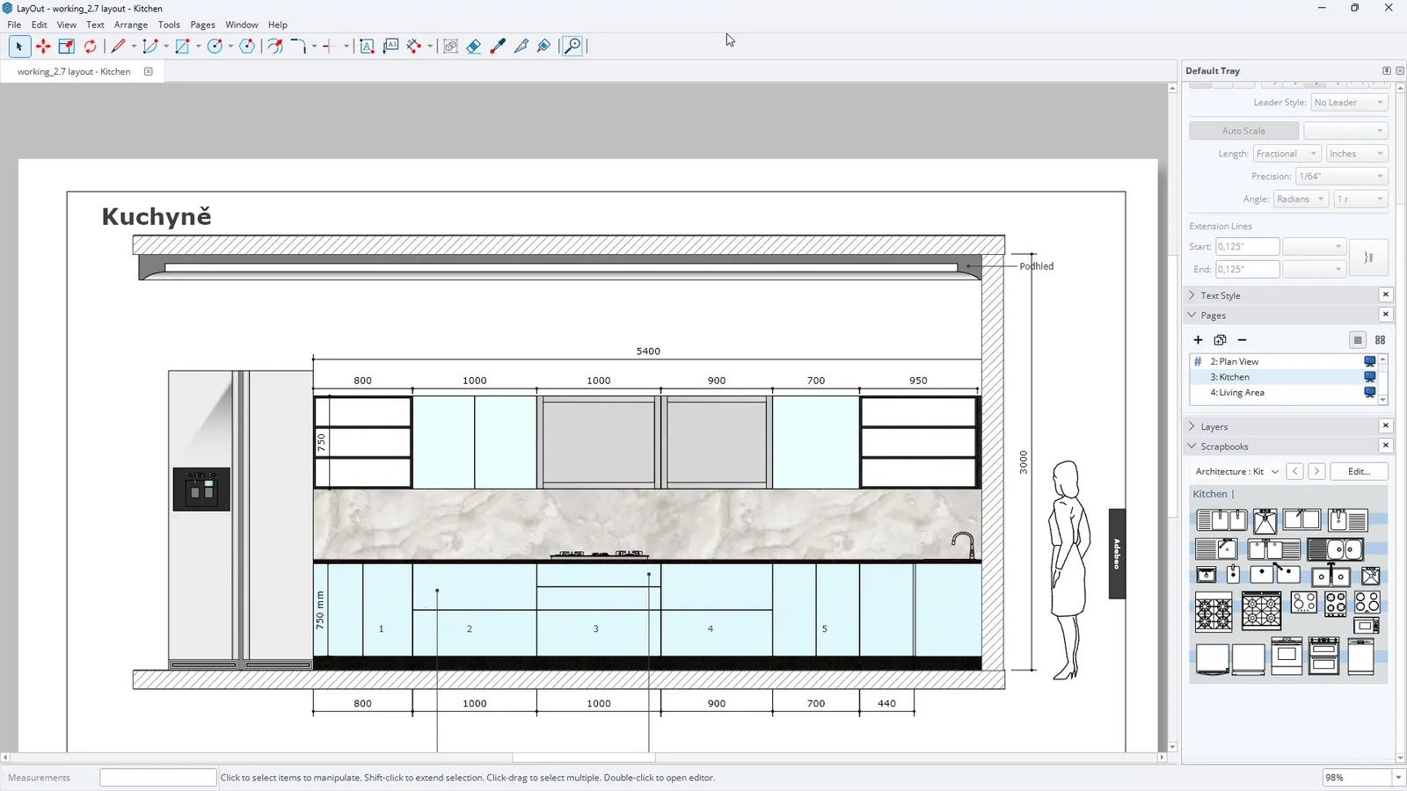Click the Measurements input field
The height and width of the screenshot is (791, 1407).
(x=157, y=778)
